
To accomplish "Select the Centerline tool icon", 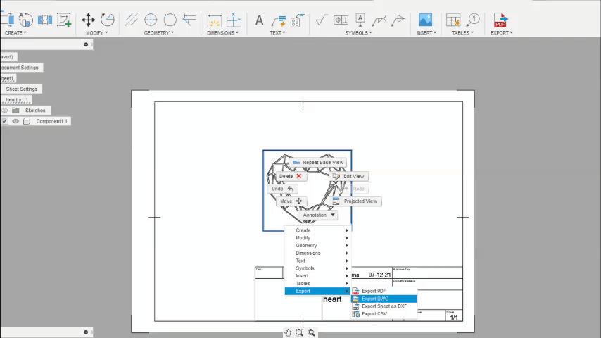I will click(131, 20).
